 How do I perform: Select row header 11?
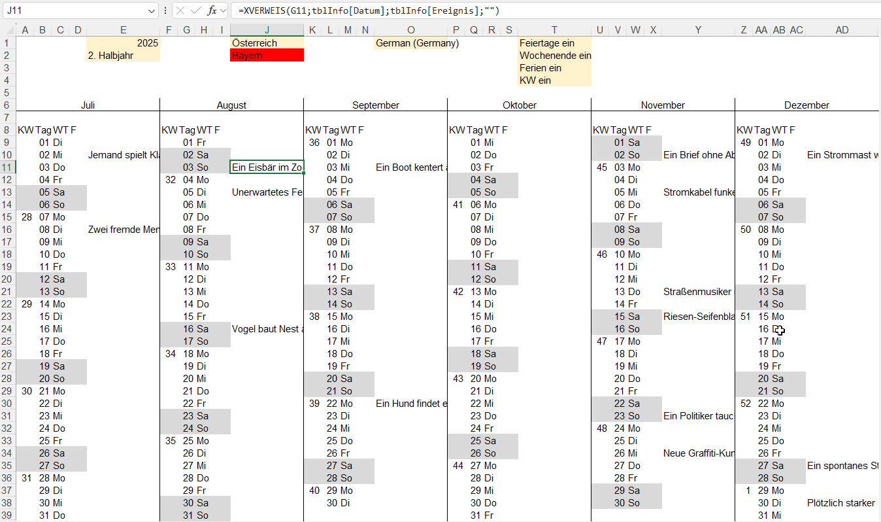7,167
